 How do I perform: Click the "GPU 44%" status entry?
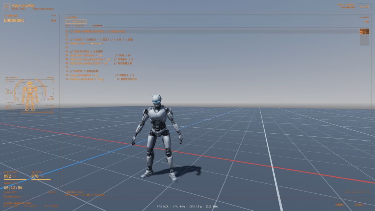(x=179, y=206)
